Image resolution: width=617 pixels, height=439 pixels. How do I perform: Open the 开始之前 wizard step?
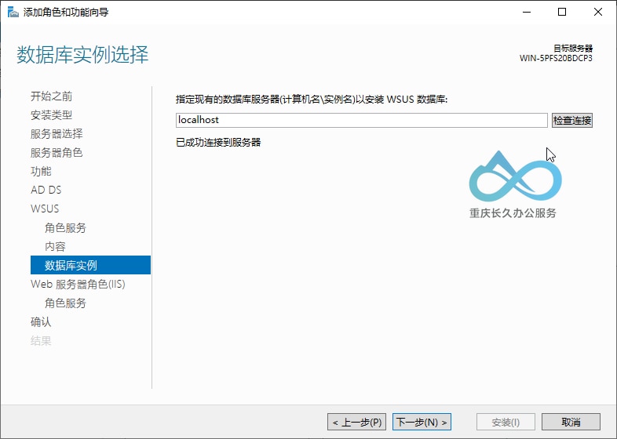(x=52, y=96)
